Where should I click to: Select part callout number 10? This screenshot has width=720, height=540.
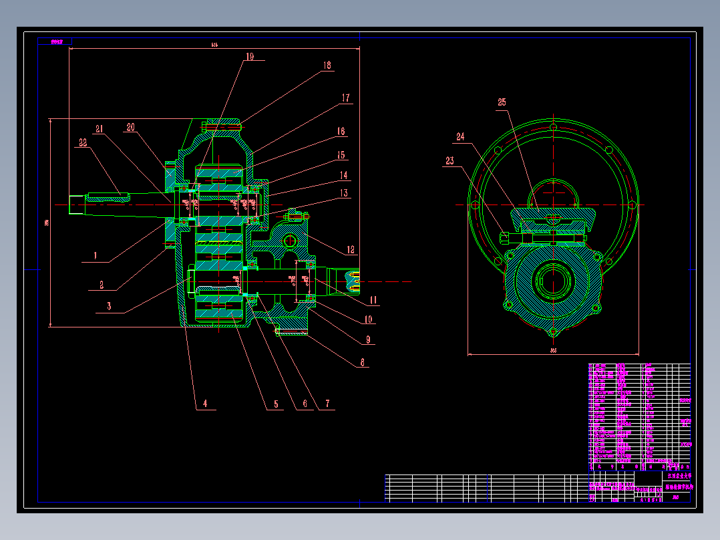(368, 319)
